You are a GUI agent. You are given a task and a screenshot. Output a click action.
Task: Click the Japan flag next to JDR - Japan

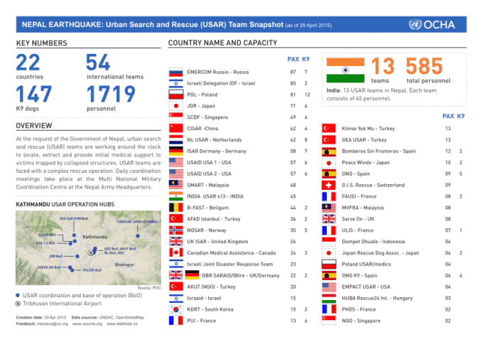tap(176, 106)
